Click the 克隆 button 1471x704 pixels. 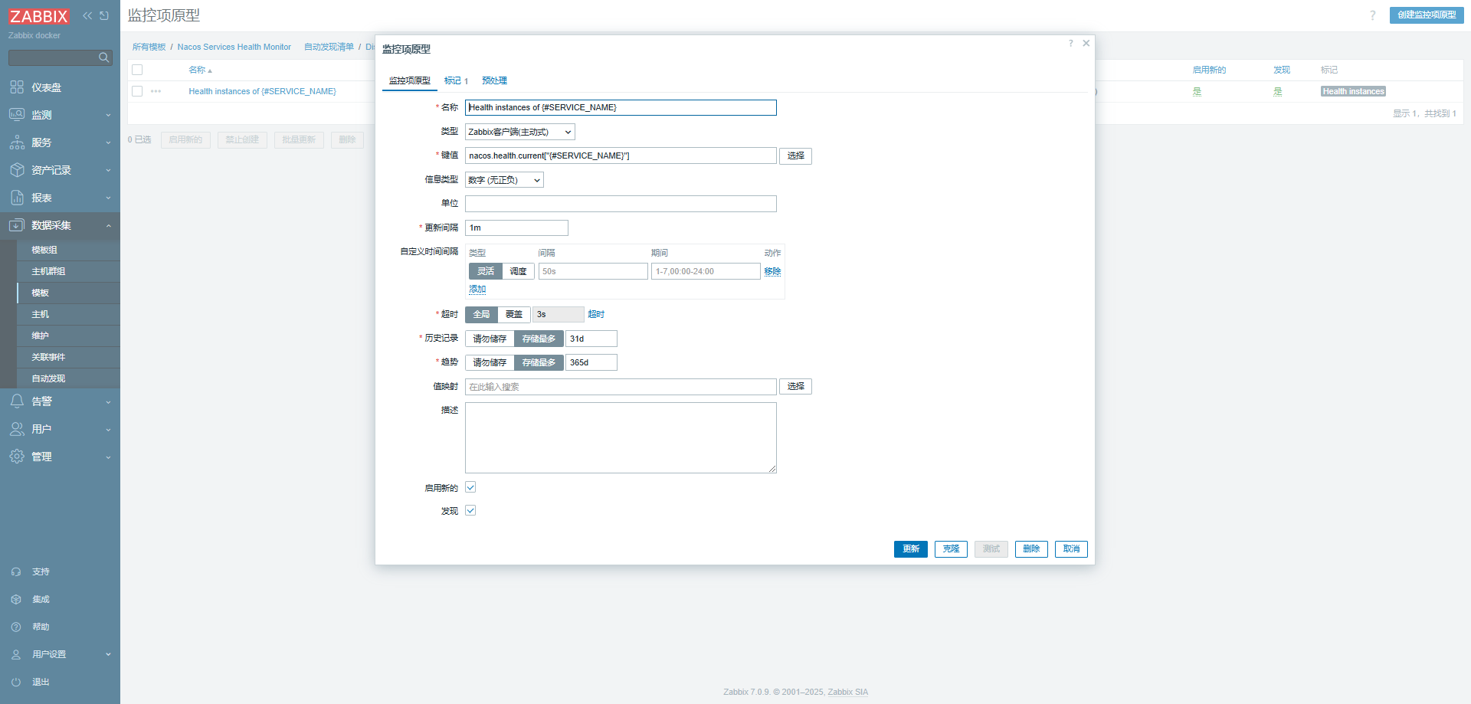[950, 548]
